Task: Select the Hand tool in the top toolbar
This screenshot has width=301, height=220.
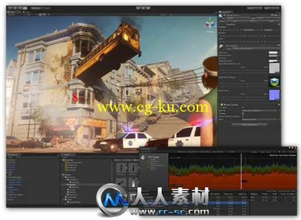Action: (x=10, y=8)
